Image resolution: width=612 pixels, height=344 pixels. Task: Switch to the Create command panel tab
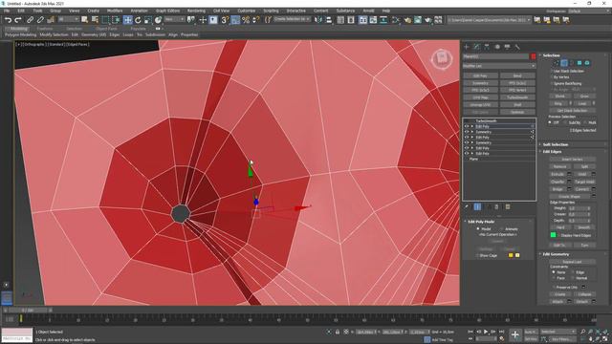[x=467, y=47]
